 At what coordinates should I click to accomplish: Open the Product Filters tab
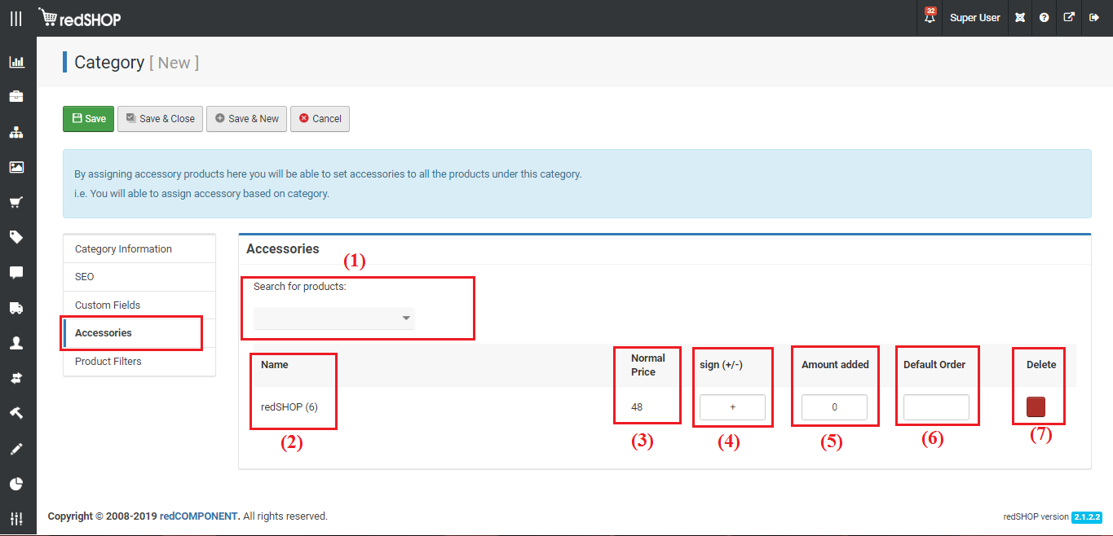tap(139, 362)
